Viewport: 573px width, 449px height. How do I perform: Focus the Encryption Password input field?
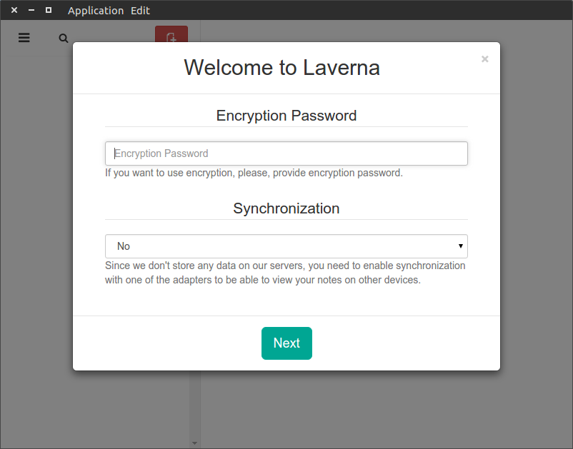click(286, 153)
